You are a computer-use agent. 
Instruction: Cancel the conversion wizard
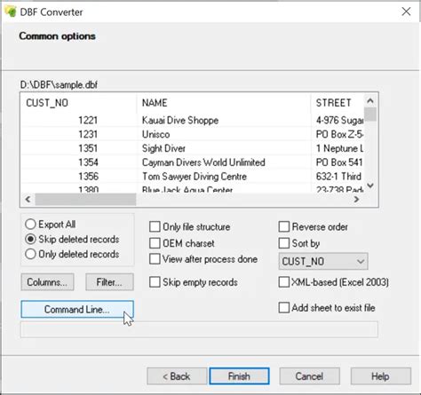pos(309,376)
